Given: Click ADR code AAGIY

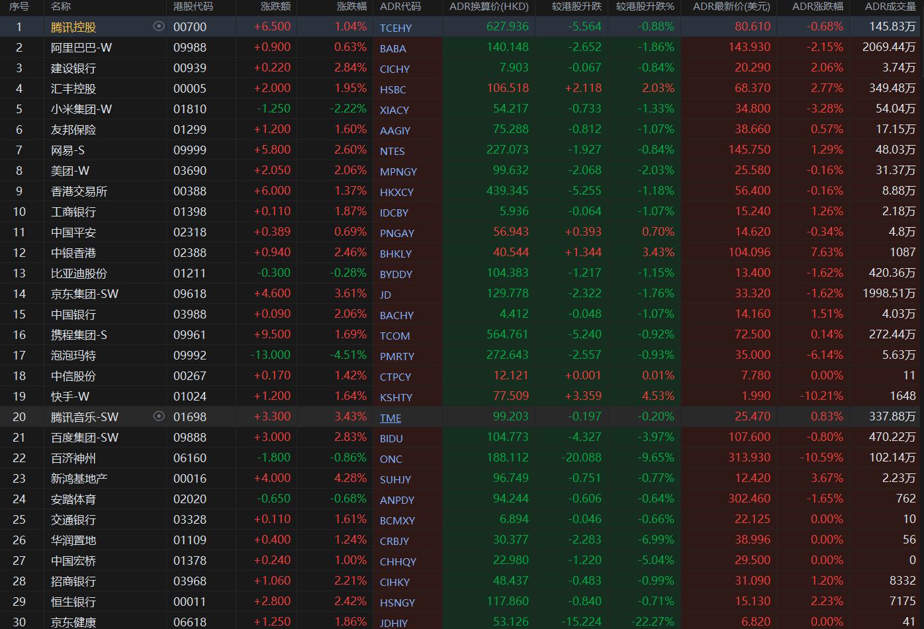Looking at the screenshot, I should (x=395, y=130).
